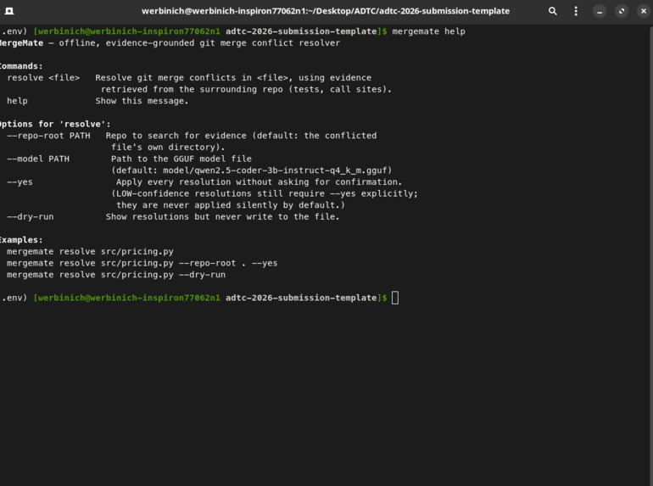Restore the terminal window size
The height and width of the screenshot is (486, 653).
(x=622, y=11)
